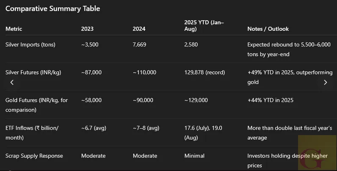
Task: Select the Comparative Summary Table heading
Action: click(x=52, y=8)
